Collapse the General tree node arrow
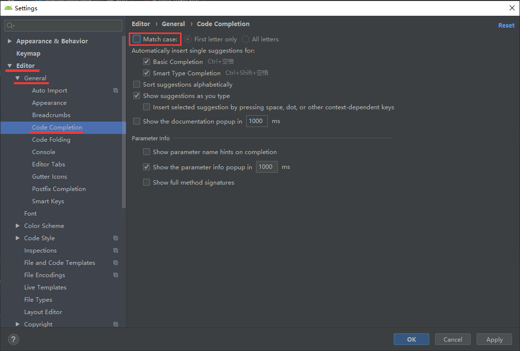This screenshot has width=520, height=351. [x=18, y=78]
